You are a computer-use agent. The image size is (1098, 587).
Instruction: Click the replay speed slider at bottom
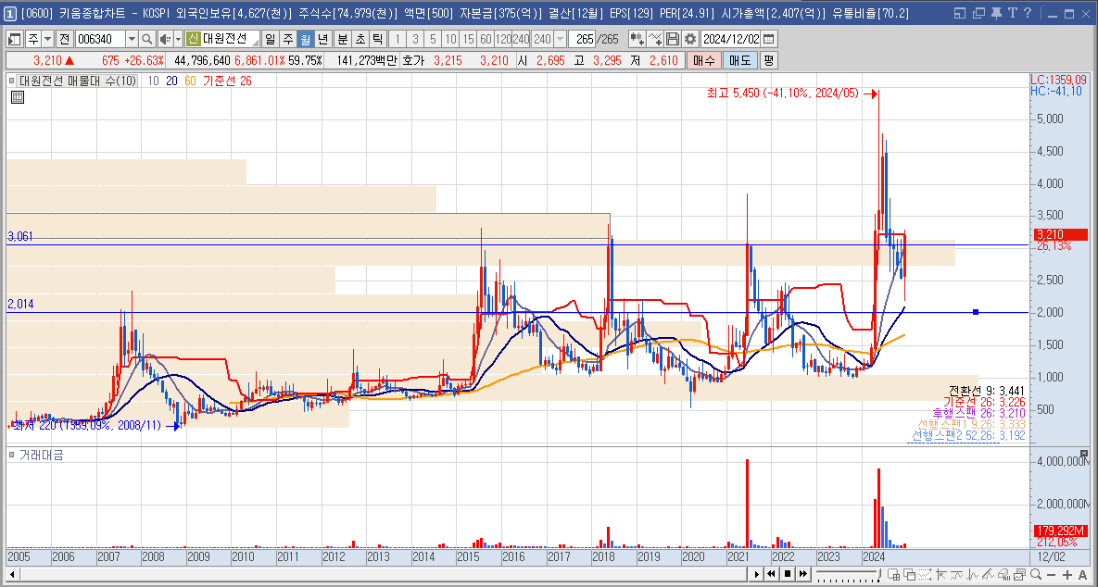tap(847, 574)
